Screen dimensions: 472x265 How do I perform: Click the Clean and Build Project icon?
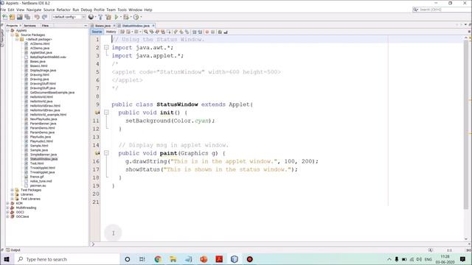click(108, 17)
